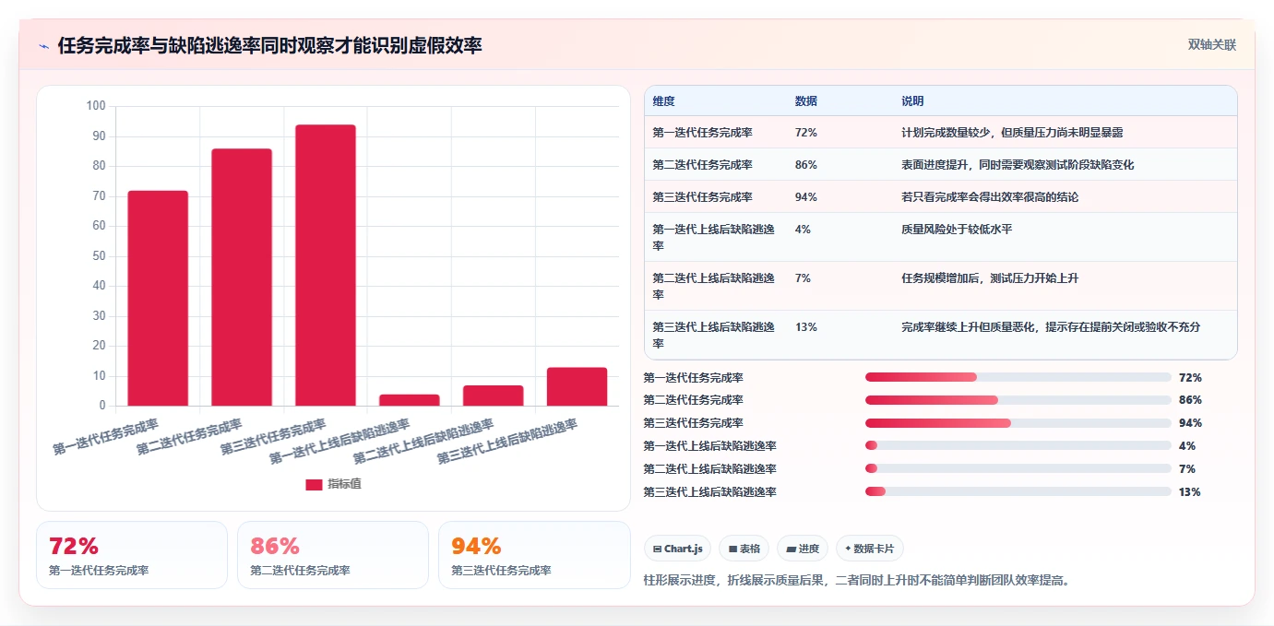This screenshot has height=626, width=1274.
Task: Click the 第一迭代上线后缺陷逃逸率 bar in chart
Action: coord(410,400)
